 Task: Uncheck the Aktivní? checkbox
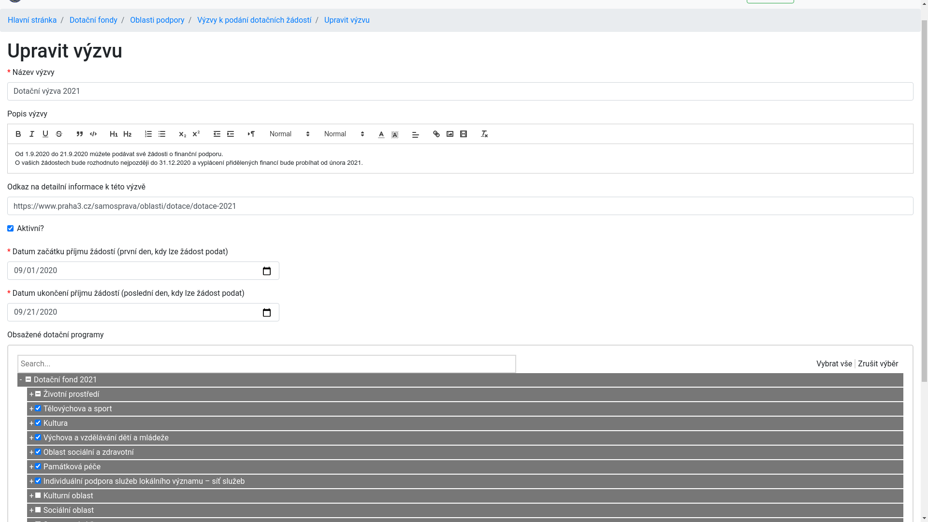(x=11, y=229)
